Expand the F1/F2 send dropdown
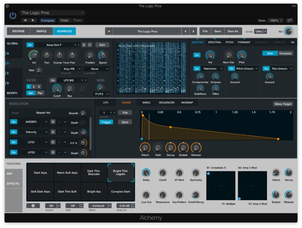This screenshot has width=302, height=228. coord(102,94)
